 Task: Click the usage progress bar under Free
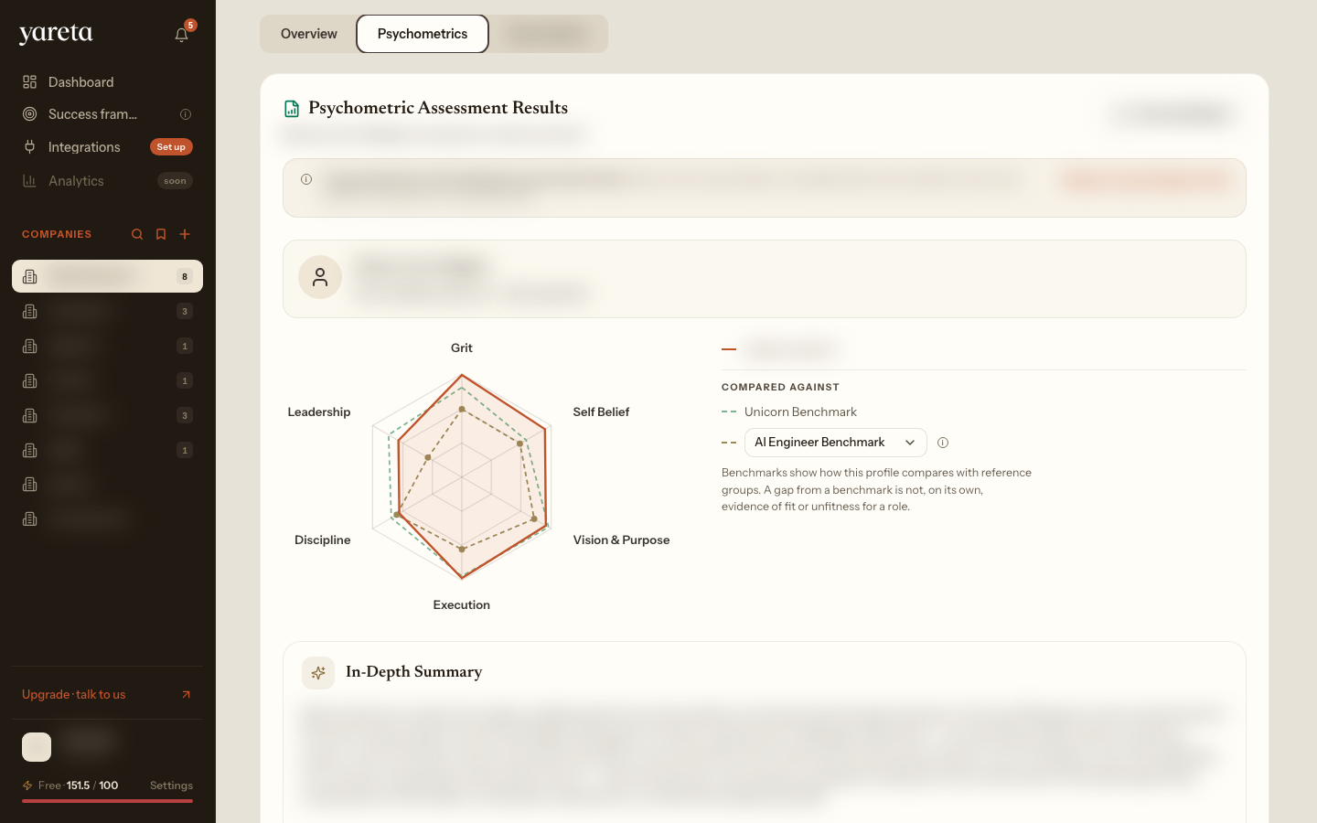point(107,801)
